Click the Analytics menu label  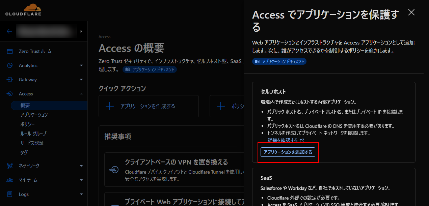pyautogui.click(x=28, y=65)
